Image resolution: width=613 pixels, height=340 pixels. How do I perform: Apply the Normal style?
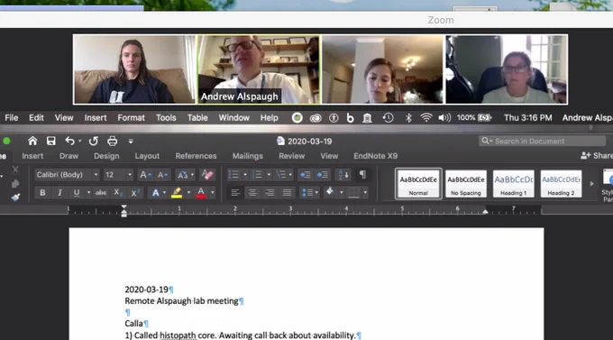(x=418, y=183)
